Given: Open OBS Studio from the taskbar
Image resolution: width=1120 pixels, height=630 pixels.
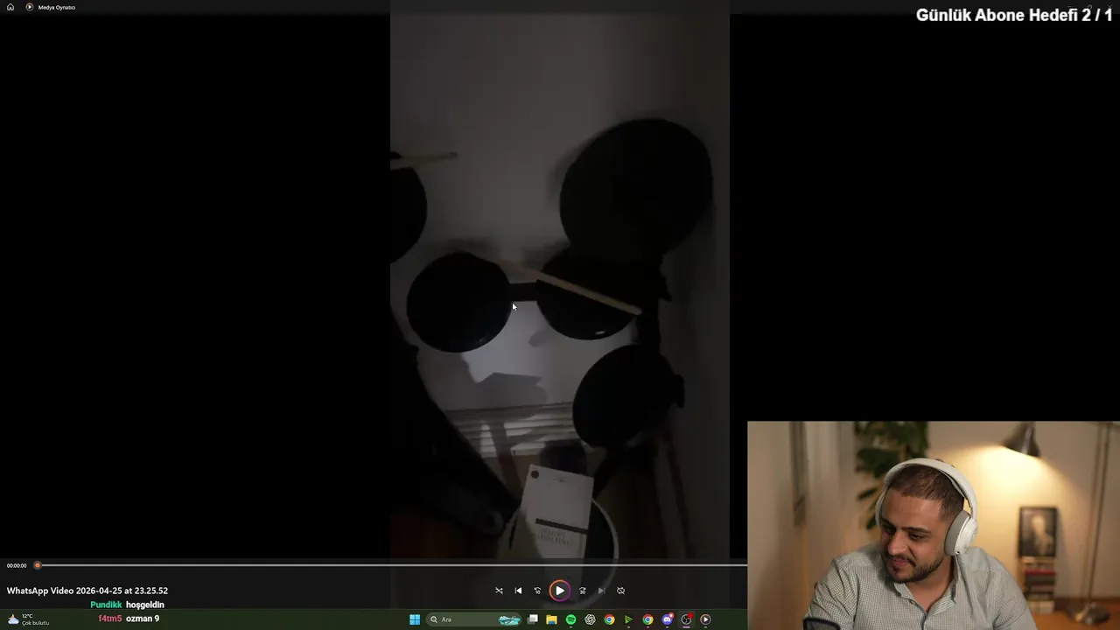Looking at the screenshot, I should pos(686,619).
